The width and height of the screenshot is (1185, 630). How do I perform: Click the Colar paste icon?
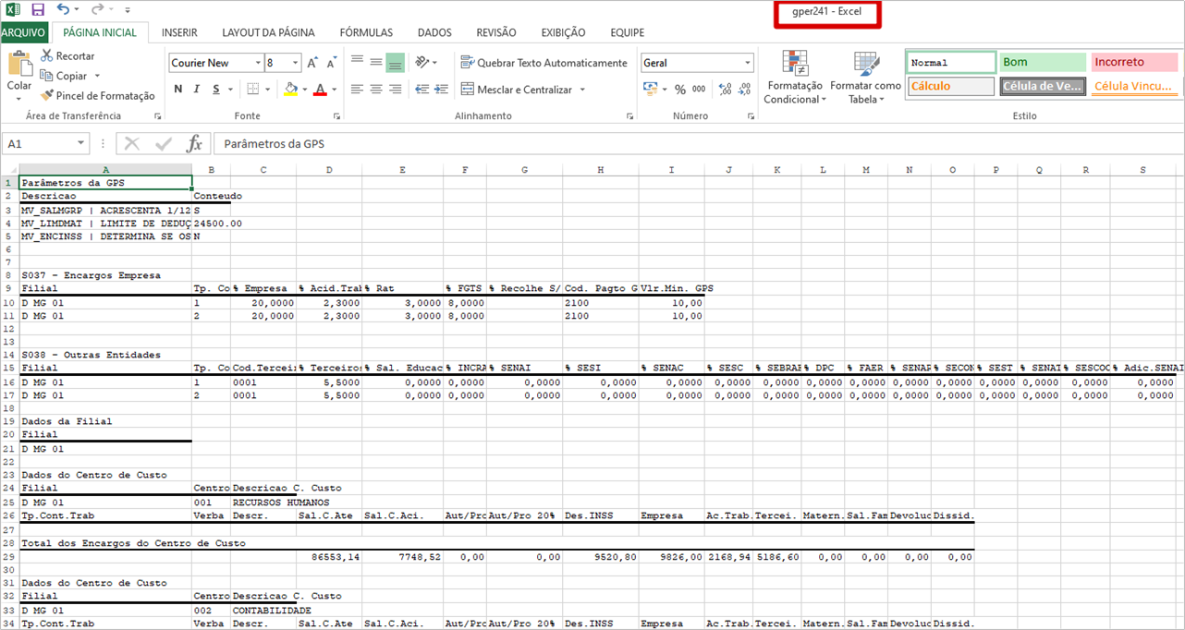click(19, 64)
